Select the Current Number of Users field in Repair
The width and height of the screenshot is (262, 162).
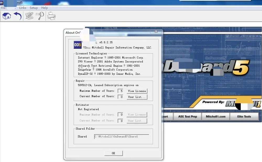coord(120,97)
